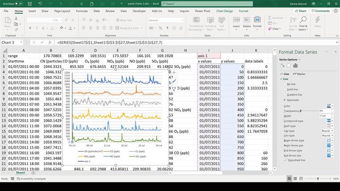Open the Comments button
This screenshot has height=191, width=340.
point(320,11)
